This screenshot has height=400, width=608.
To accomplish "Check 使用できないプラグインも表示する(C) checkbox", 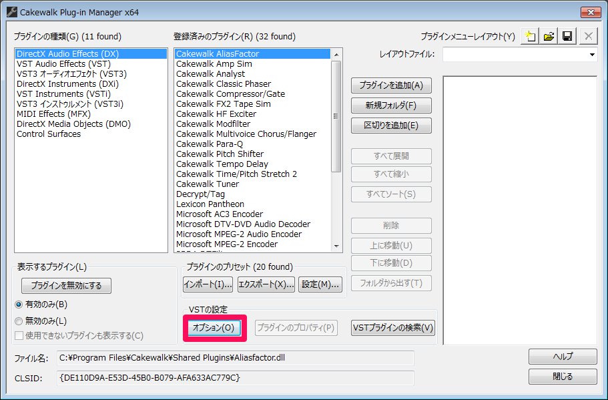I will (19, 336).
